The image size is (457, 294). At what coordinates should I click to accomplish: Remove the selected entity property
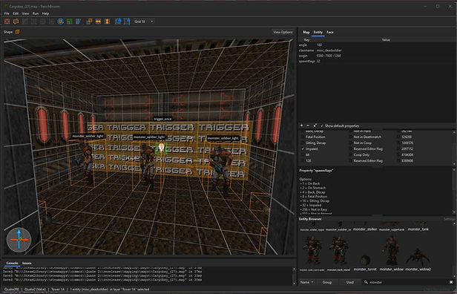click(308, 125)
